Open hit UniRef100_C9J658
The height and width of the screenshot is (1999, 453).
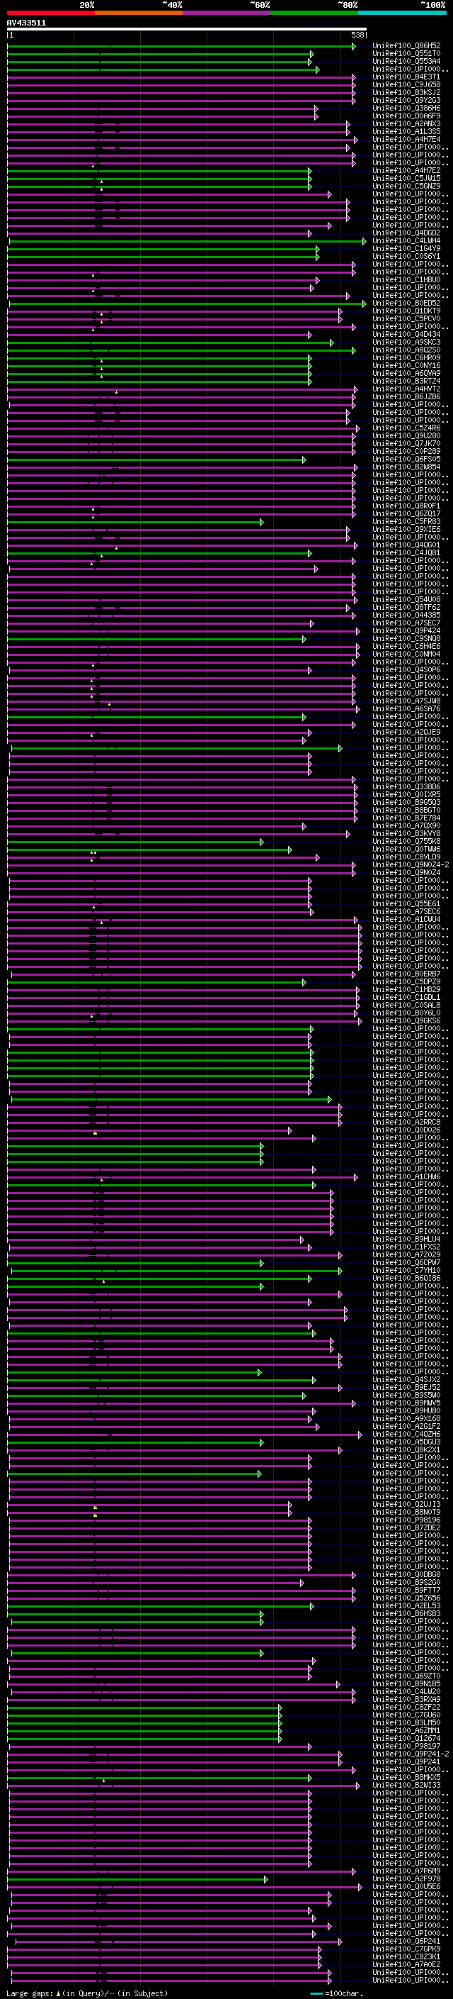tap(406, 84)
